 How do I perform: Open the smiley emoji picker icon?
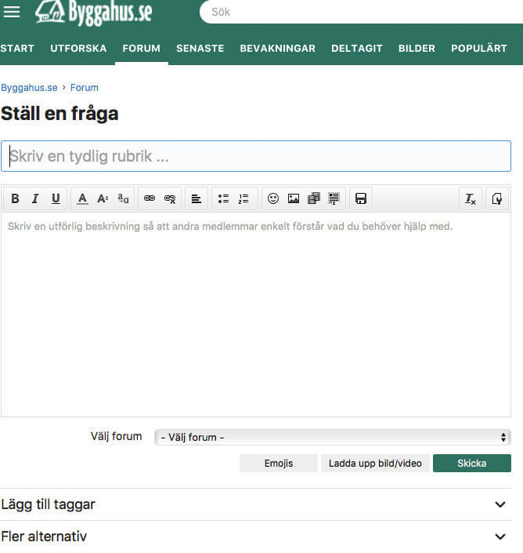point(273,199)
